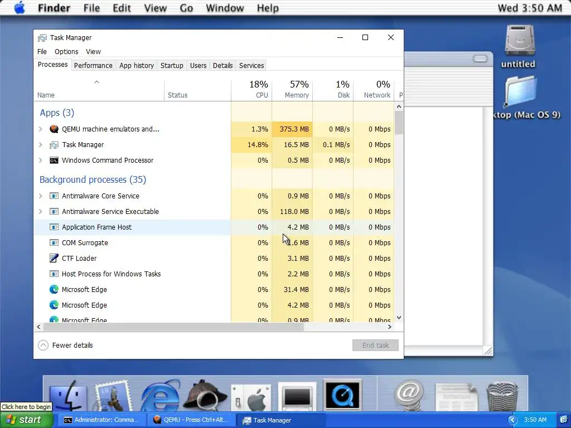The width and height of the screenshot is (571, 428).
Task: Click the Task Manager taskbar button
Action: (x=280, y=420)
